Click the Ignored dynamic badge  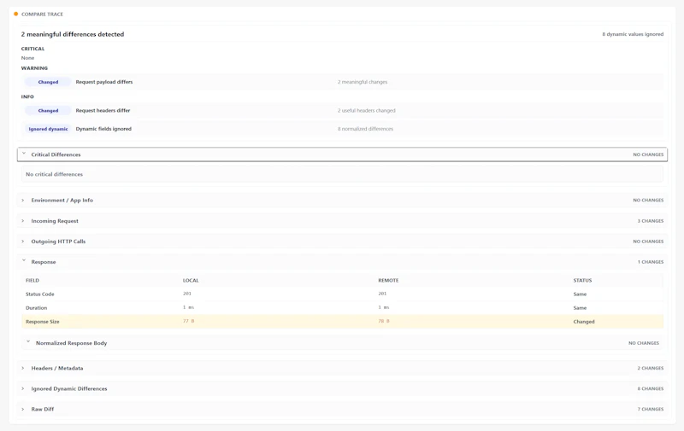[48, 129]
